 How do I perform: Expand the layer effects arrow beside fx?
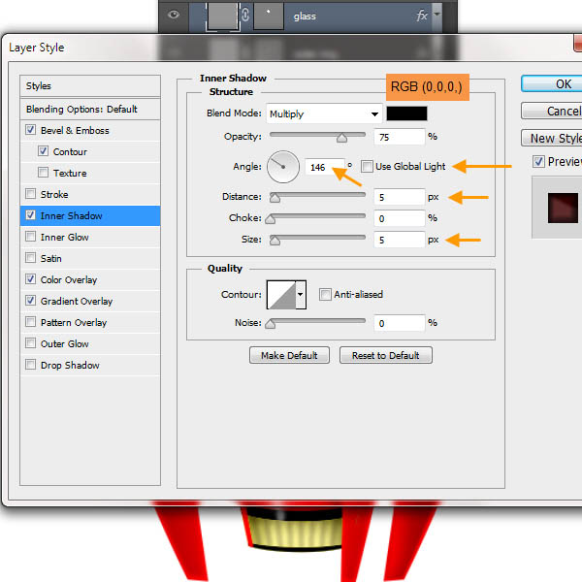(437, 16)
